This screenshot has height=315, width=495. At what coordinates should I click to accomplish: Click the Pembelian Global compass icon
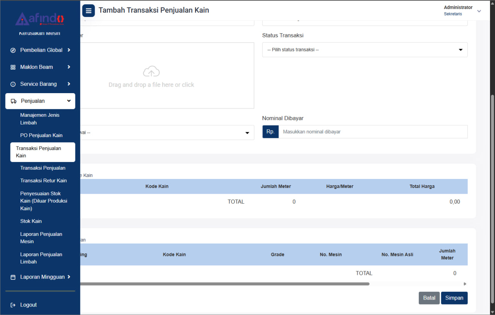click(x=13, y=50)
